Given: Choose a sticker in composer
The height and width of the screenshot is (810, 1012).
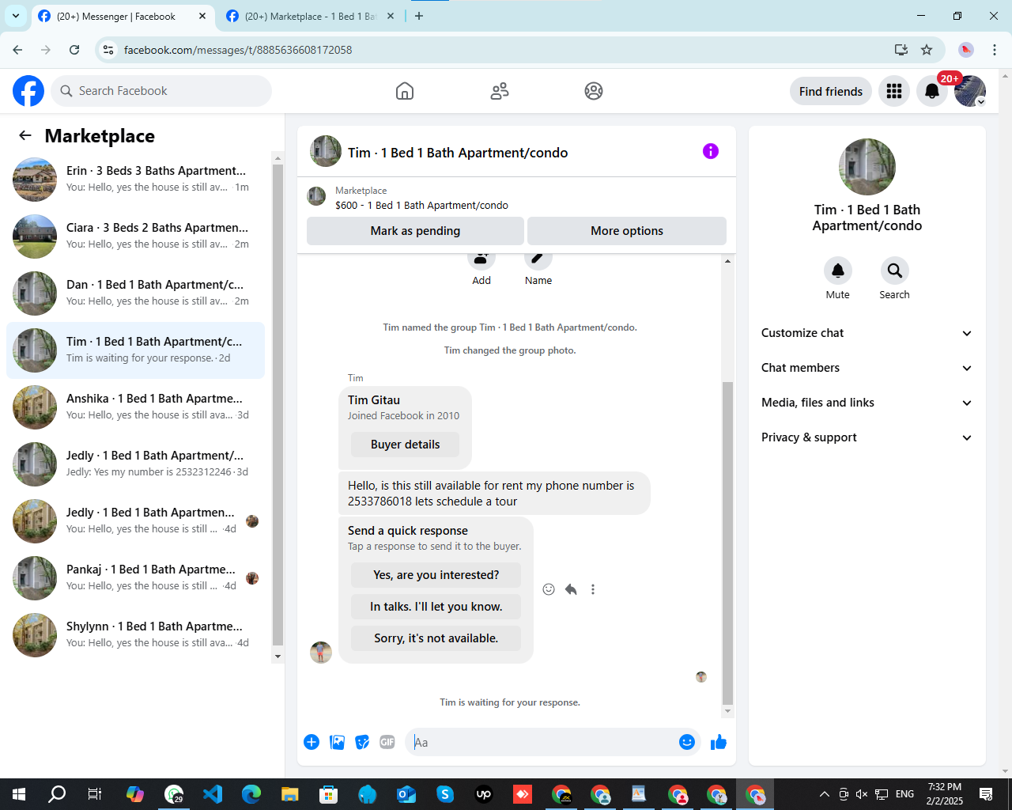Looking at the screenshot, I should (362, 742).
